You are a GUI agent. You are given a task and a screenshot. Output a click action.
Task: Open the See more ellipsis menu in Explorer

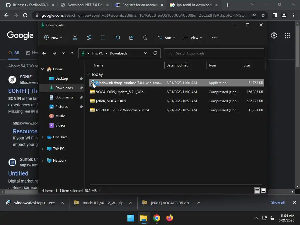click(x=214, y=38)
